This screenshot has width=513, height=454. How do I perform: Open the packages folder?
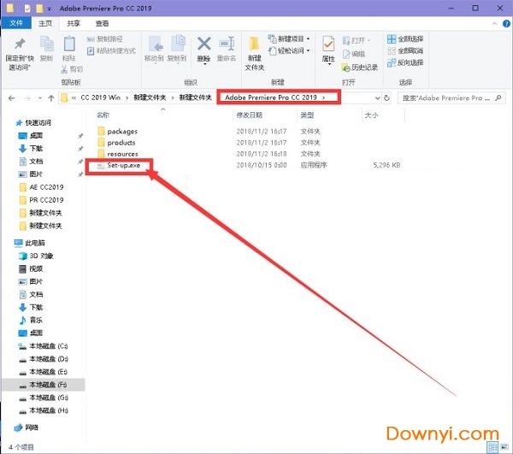[121, 131]
